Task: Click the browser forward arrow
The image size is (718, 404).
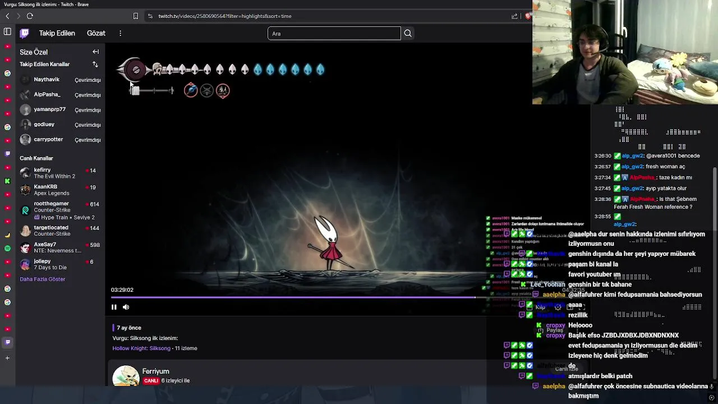Action: 18,16
